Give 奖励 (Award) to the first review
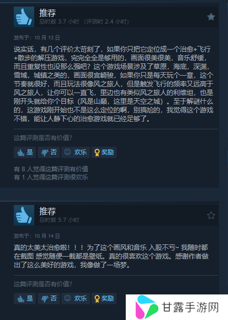Viewport: 228px width, 320px height. (x=104, y=152)
